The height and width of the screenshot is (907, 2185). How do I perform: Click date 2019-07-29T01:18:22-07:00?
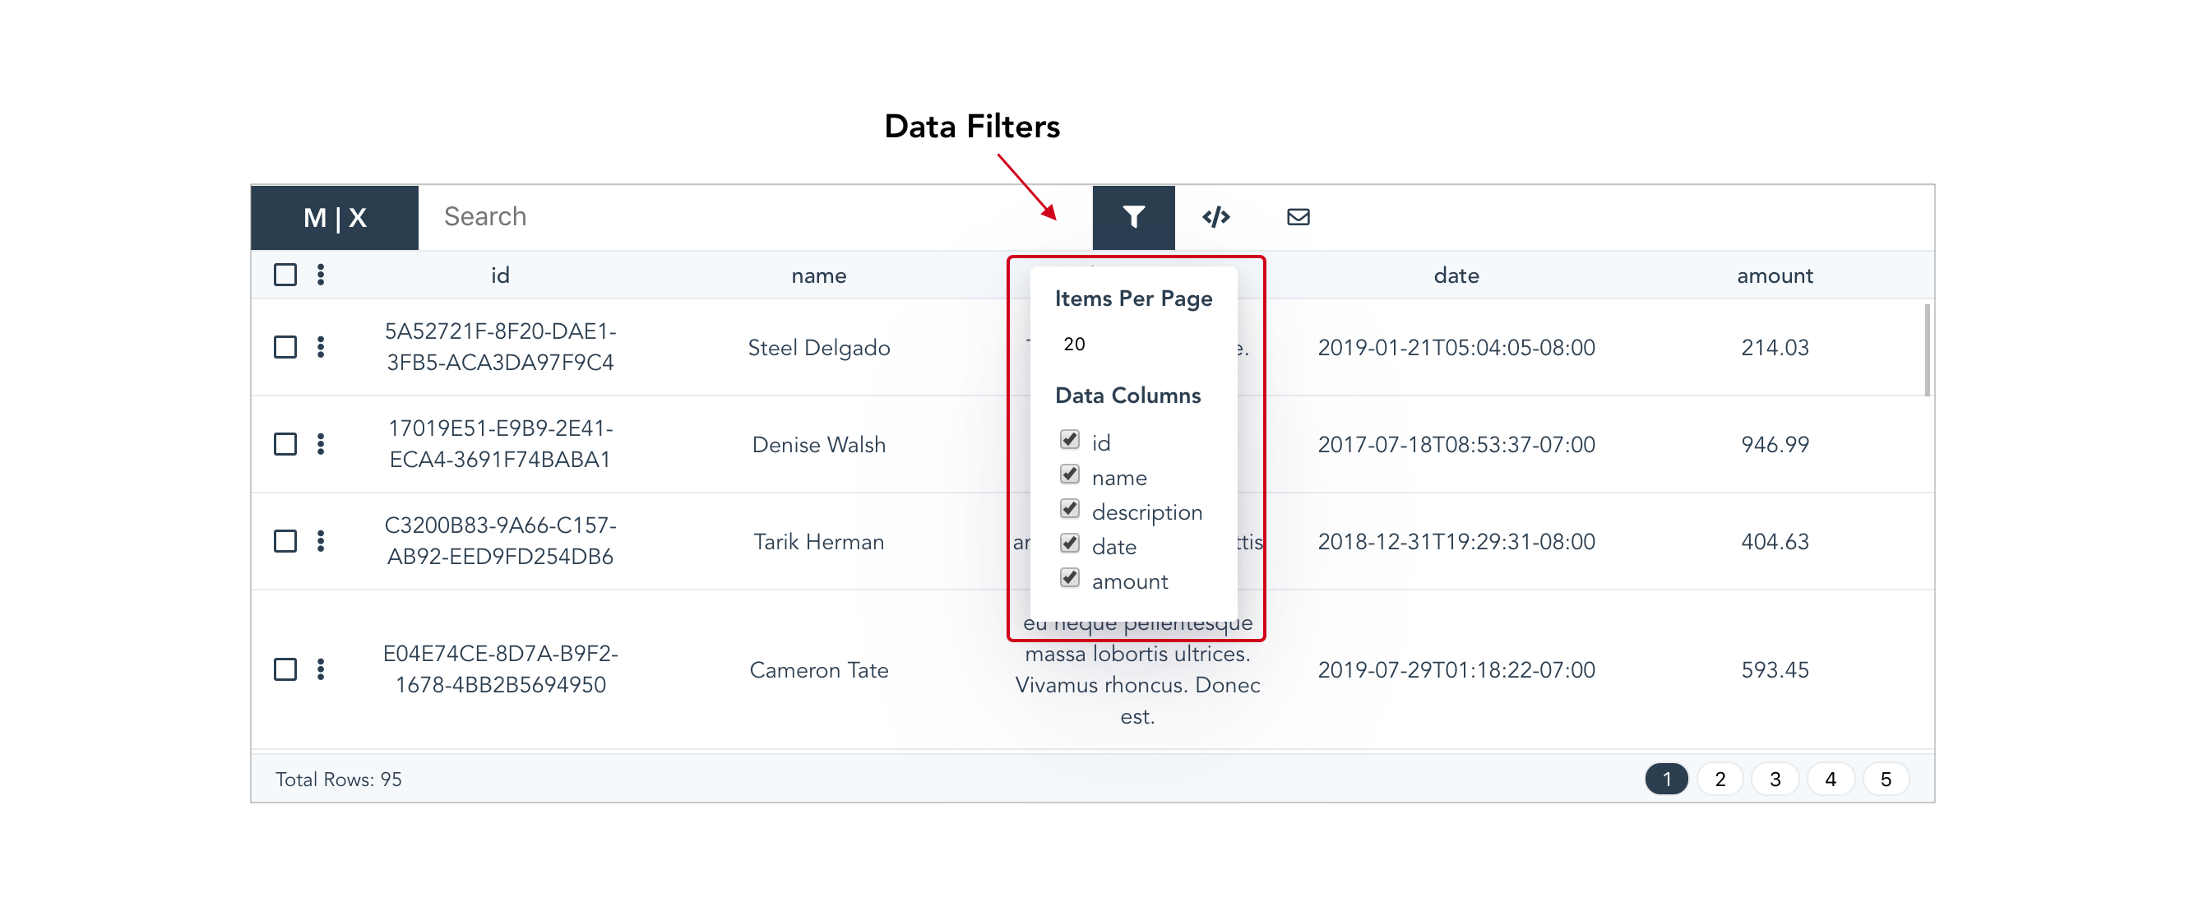coord(1456,670)
